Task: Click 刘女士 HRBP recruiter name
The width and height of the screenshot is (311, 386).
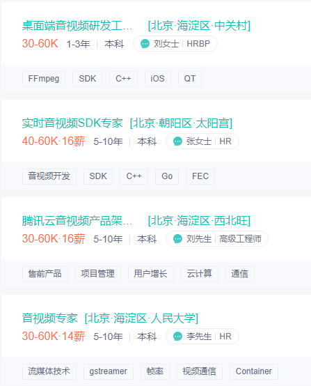Action: [182, 44]
